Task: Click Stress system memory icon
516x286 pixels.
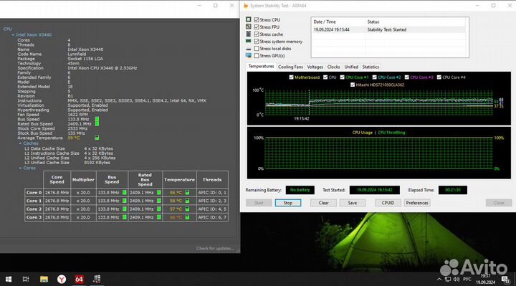Action: pos(249,41)
